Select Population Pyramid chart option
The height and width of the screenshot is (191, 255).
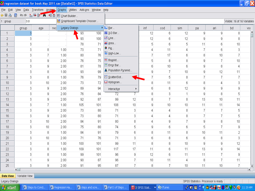tap(120, 70)
